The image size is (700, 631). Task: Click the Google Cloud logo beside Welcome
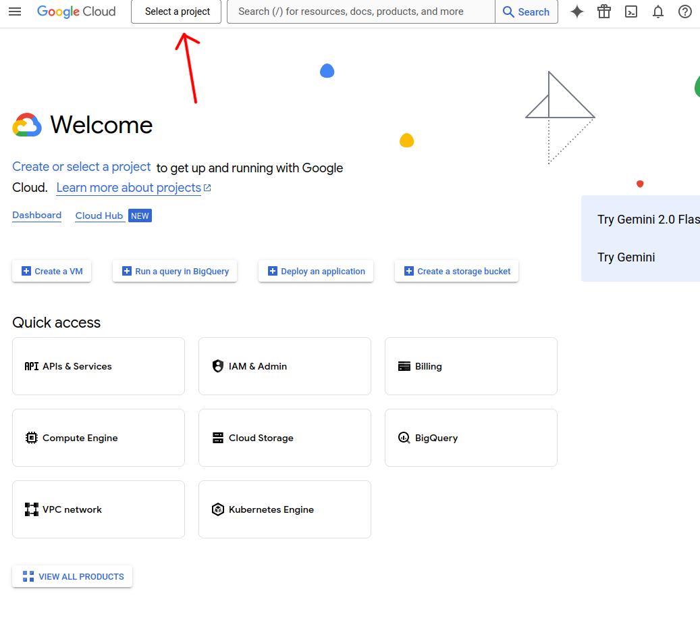(27, 125)
